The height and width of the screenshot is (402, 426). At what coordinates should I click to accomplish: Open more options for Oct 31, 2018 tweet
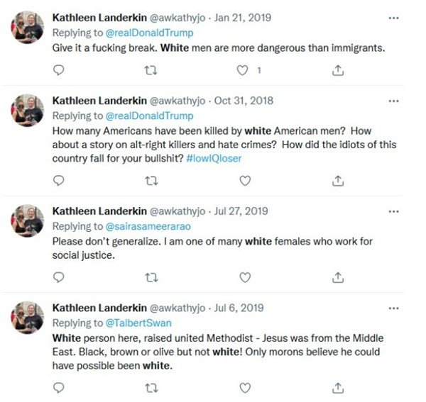click(393, 101)
